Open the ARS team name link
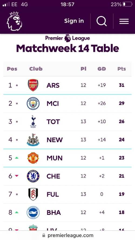Screen dimensions: 135x240 pos(53,85)
